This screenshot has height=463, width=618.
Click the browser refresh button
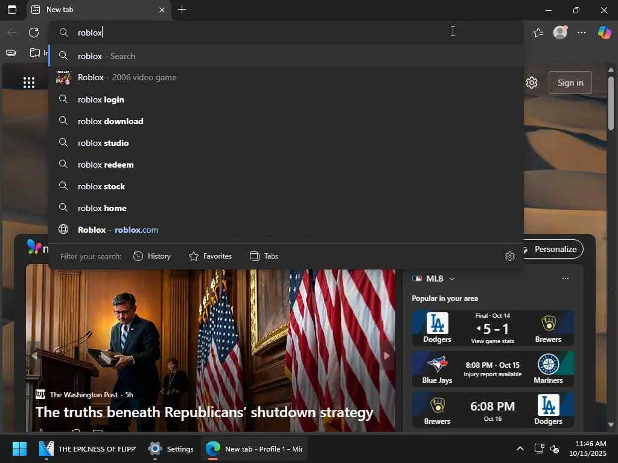[x=34, y=33]
